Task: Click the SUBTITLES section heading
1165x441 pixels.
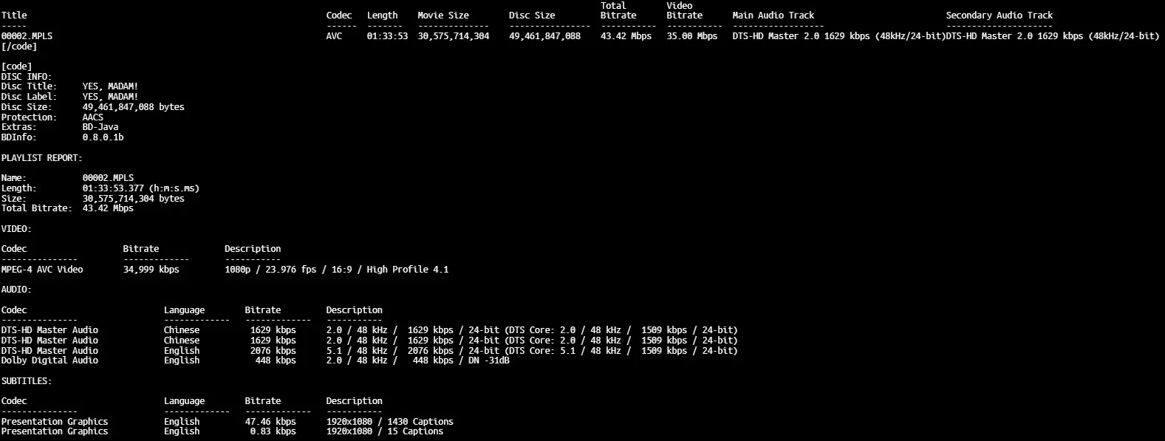Action: 26,381
